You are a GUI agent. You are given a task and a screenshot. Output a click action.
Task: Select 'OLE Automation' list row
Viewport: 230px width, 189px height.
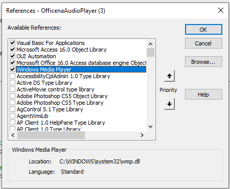click(x=36, y=56)
